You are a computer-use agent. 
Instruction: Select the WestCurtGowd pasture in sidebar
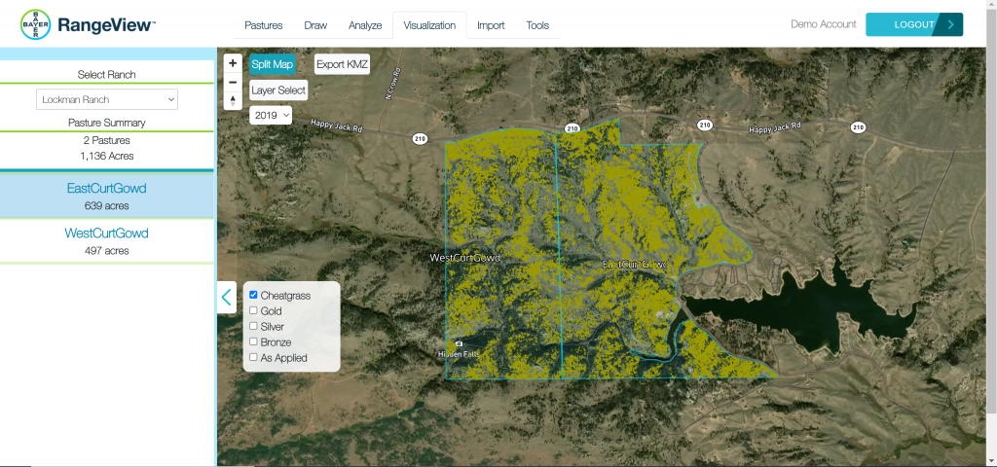[x=107, y=241]
